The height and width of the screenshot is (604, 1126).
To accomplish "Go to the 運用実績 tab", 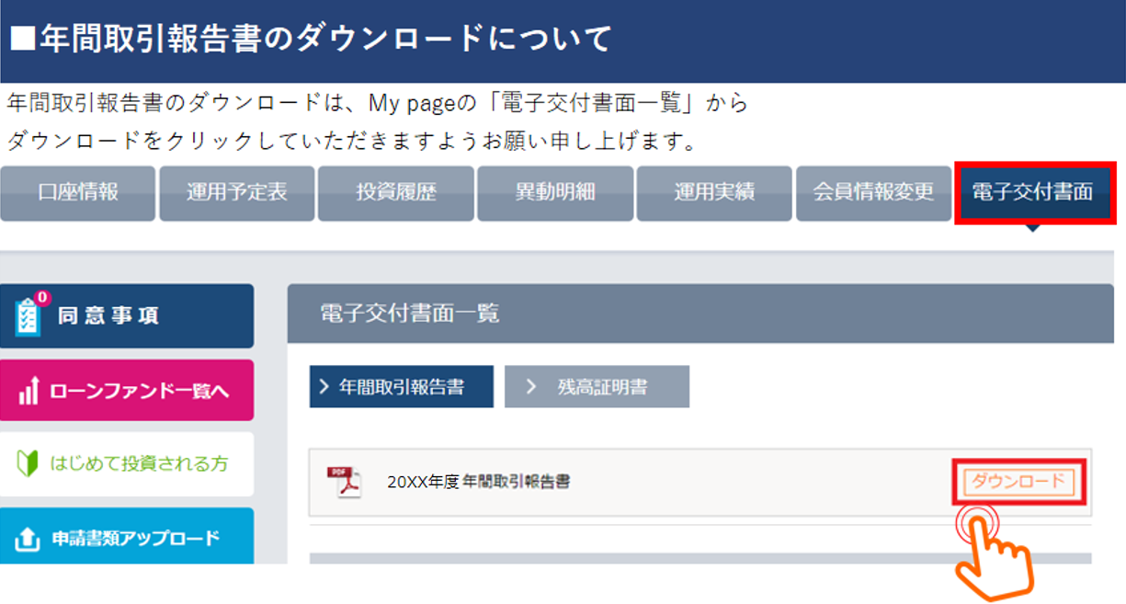I will pyautogui.click(x=714, y=193).
